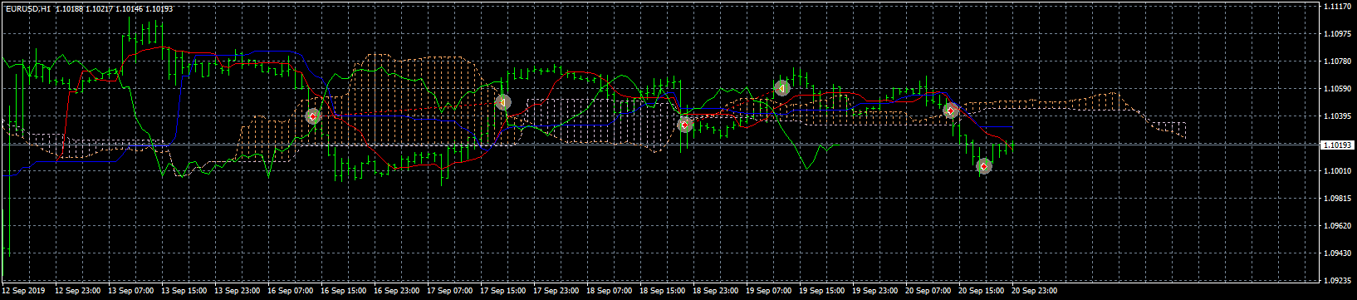The height and width of the screenshot is (300, 1357).
Task: Select the red arrow marker above 20 Sep 15:00
Action: (952, 111)
